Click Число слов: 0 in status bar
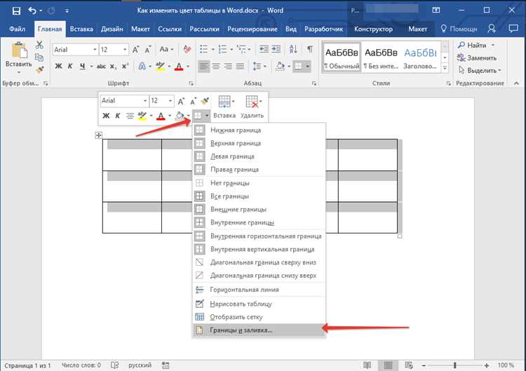Screen dimensions: 526x371 (81, 365)
